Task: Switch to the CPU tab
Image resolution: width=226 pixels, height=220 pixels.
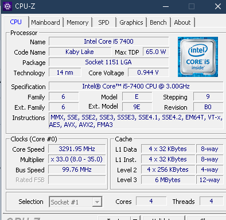Action: (16, 22)
